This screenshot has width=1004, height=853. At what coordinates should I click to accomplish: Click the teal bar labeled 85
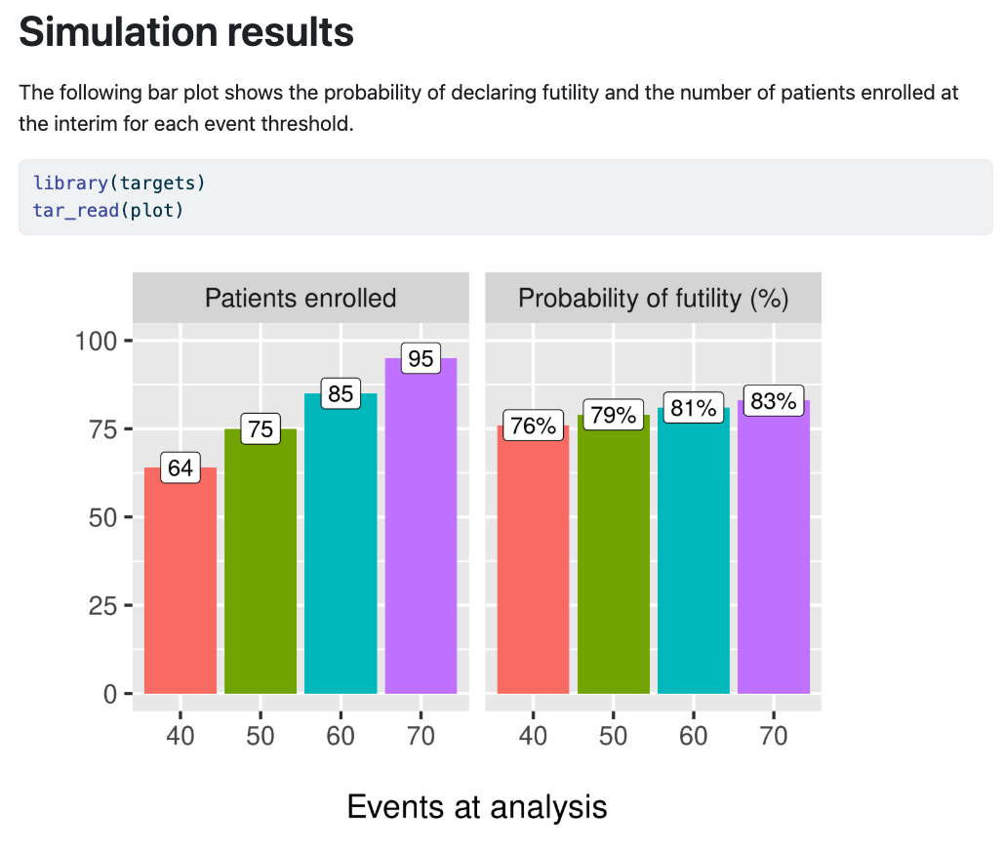click(x=341, y=543)
